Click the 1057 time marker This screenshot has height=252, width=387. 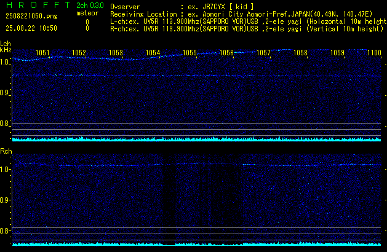coord(263,53)
